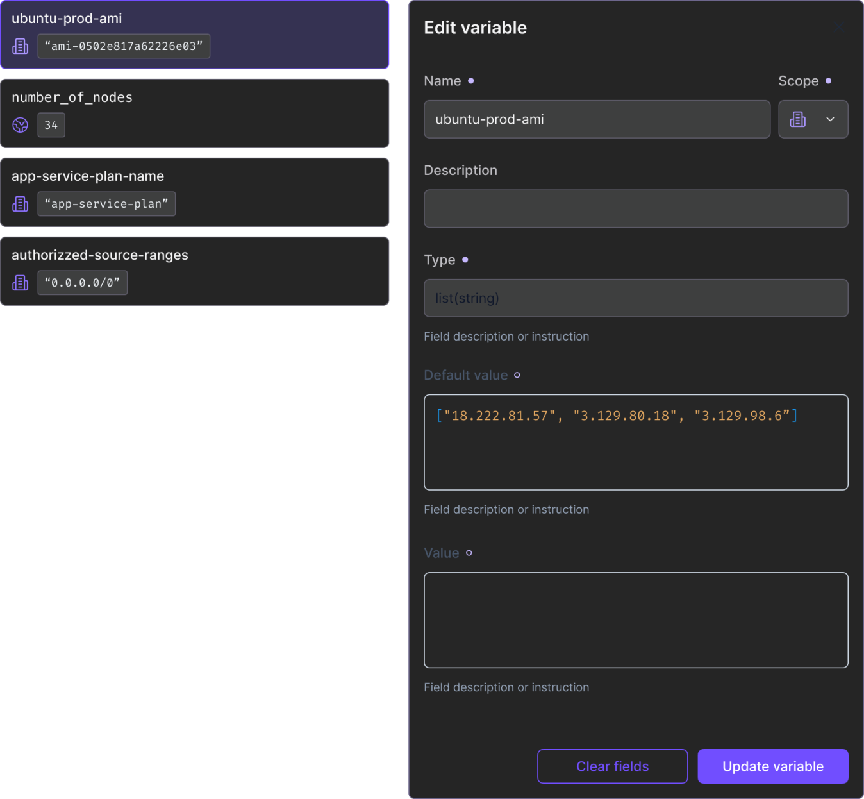Click the Default value editor with IP list
This screenshot has height=799, width=864.
click(x=635, y=442)
